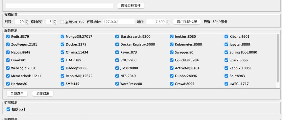Image resolution: width=282 pixels, height=120 pixels.
Task: Uncheck the WebLogic:7001 service
Action: pyautogui.click(x=8, y=68)
